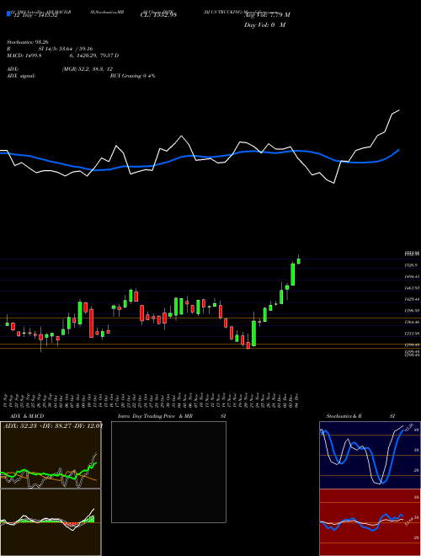Open the red RSI chart thumbnail
The height and width of the screenshot is (556, 421).
[370, 522]
